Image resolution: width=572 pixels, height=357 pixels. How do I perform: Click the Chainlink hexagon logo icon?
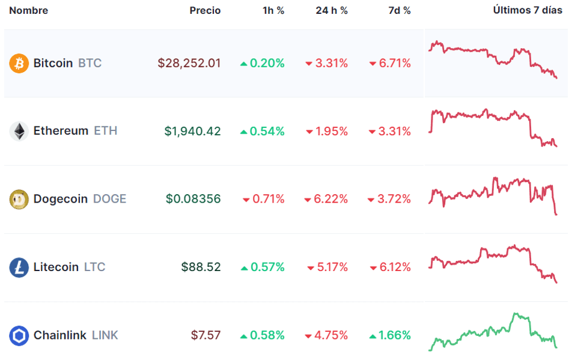(x=19, y=335)
